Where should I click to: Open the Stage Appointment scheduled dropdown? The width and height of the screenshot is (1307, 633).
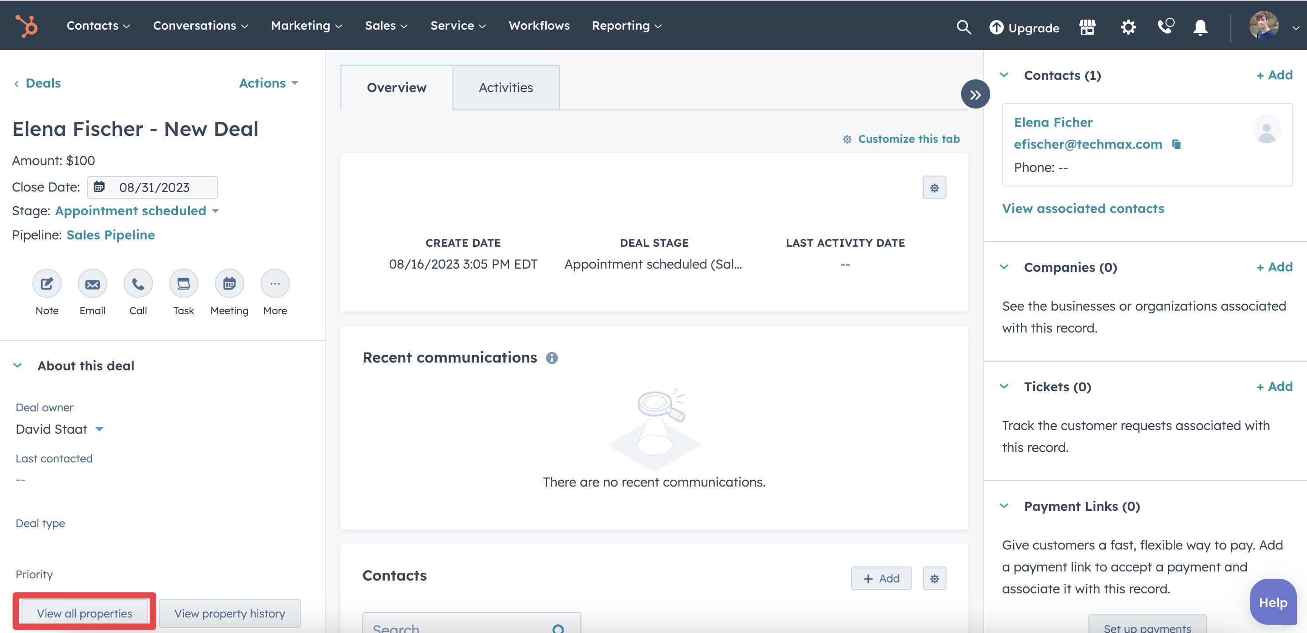pyautogui.click(x=136, y=211)
